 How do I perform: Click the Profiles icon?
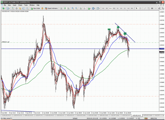[8, 8]
